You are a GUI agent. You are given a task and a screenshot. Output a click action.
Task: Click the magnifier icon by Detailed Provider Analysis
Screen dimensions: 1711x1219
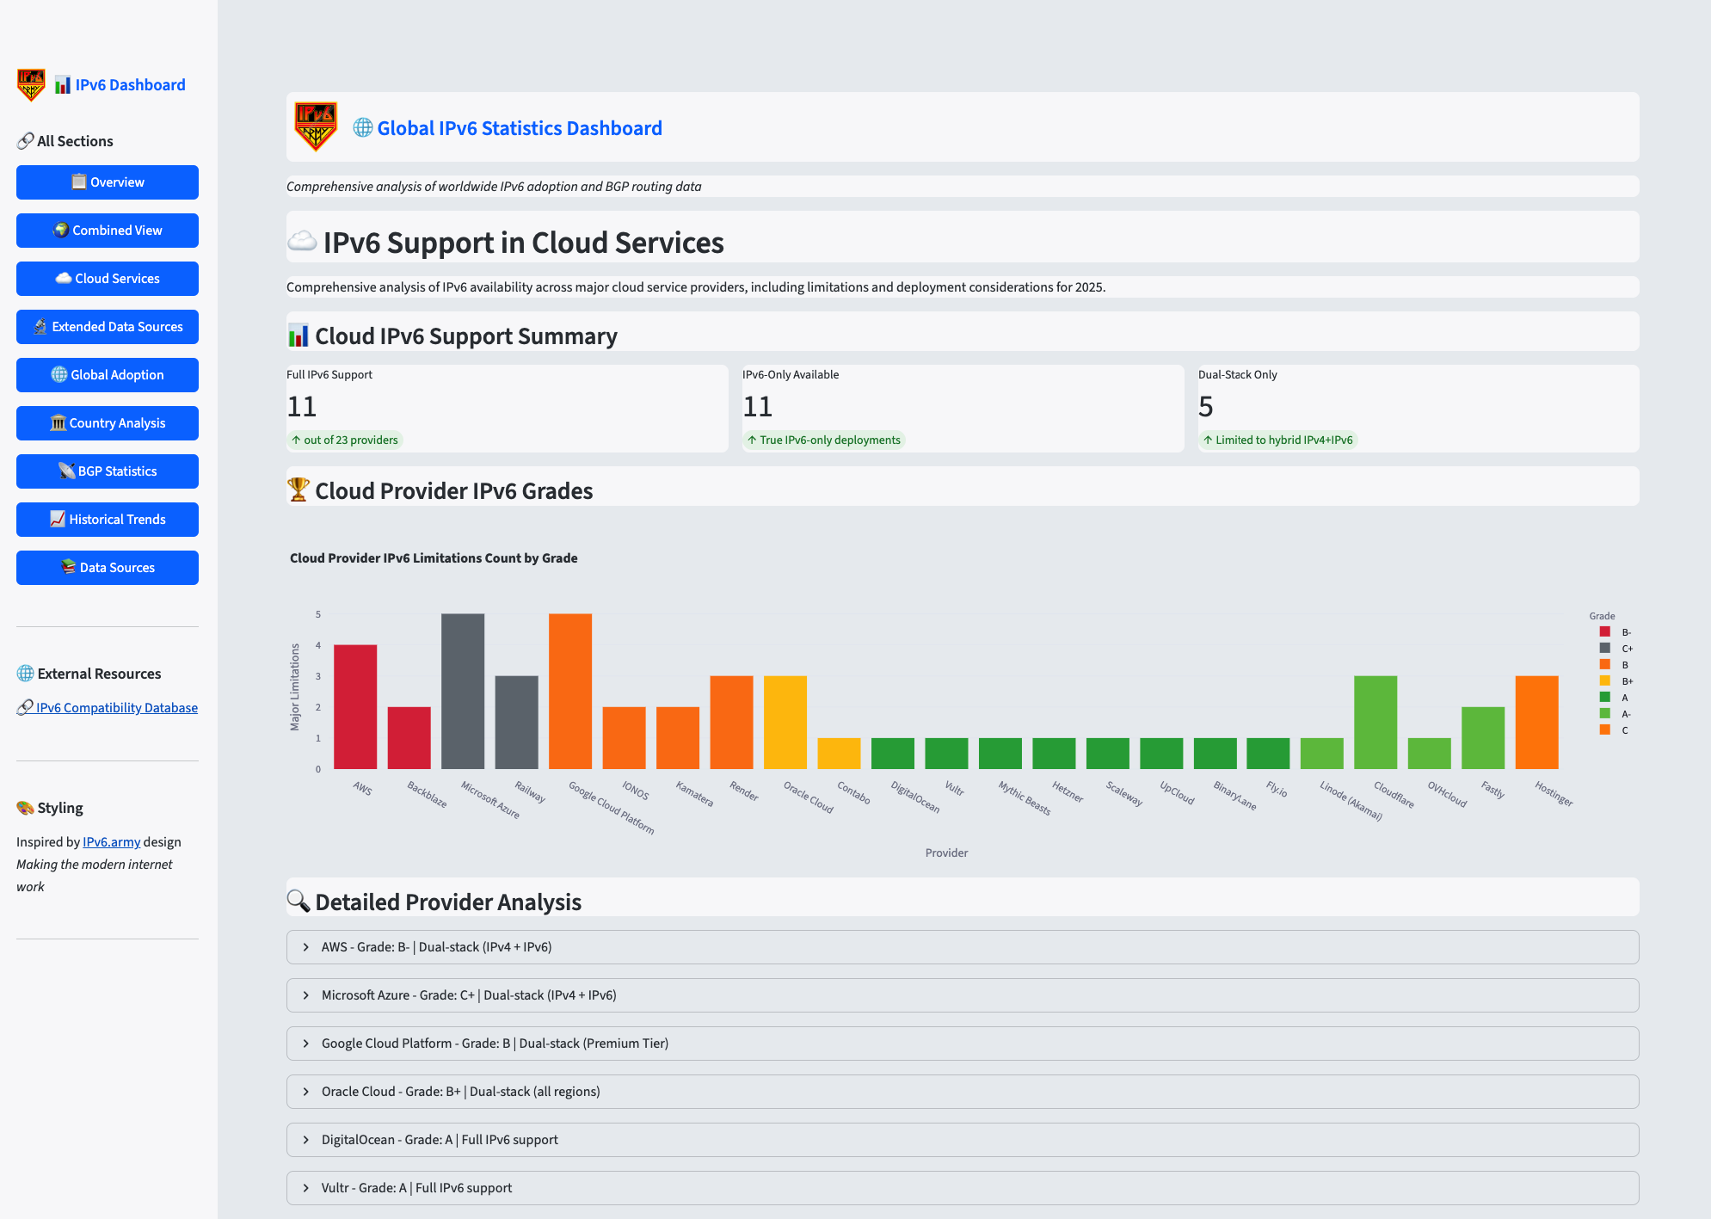pos(298,901)
